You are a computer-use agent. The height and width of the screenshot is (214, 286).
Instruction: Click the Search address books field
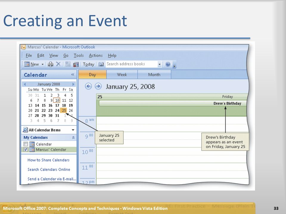pos(131,64)
